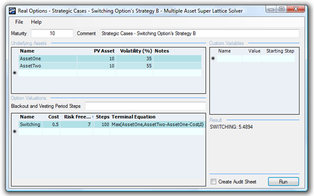This screenshot has height=196, width=314.
Task: Click the Custom Variables Value column header
Action: [254, 51]
